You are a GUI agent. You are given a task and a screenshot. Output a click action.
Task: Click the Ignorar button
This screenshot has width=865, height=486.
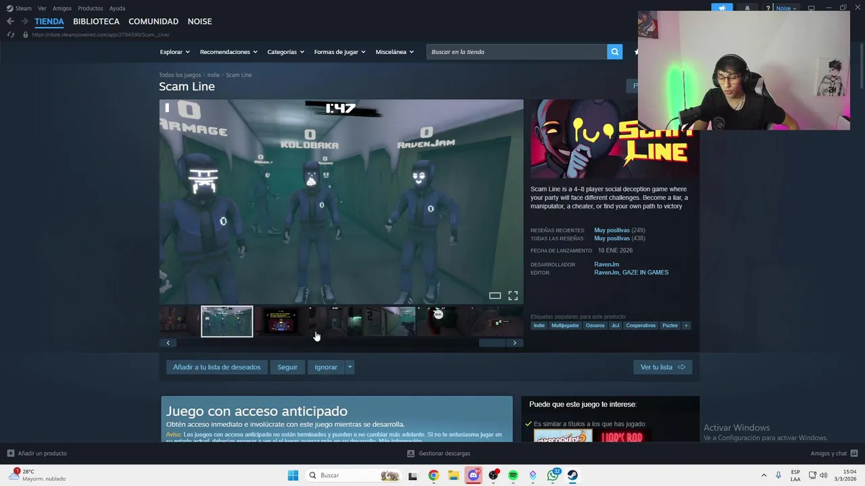(x=326, y=367)
